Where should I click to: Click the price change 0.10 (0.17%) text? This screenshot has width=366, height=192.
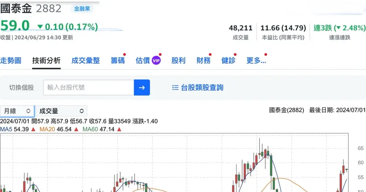(68, 27)
